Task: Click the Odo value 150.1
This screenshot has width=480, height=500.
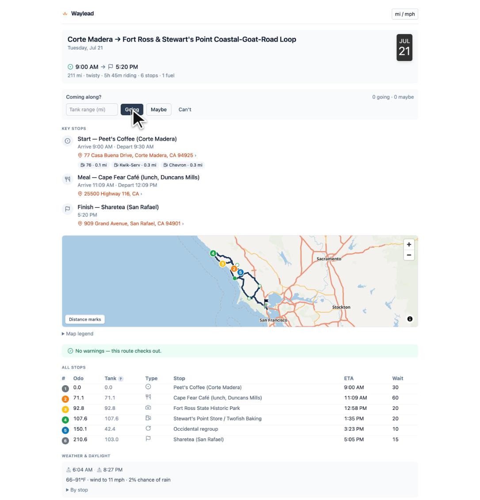Action: 80,429
